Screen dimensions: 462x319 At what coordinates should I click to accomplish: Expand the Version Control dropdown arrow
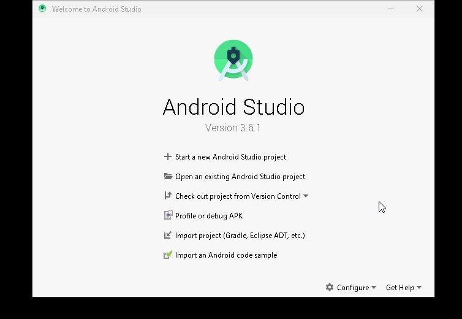306,196
